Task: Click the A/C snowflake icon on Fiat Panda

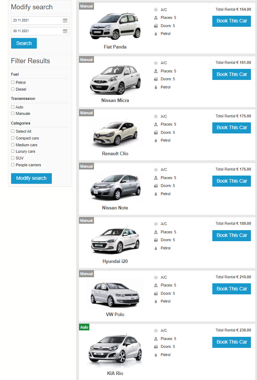Action: (156, 10)
